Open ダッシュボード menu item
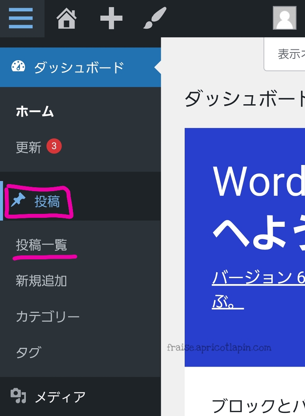 80,67
